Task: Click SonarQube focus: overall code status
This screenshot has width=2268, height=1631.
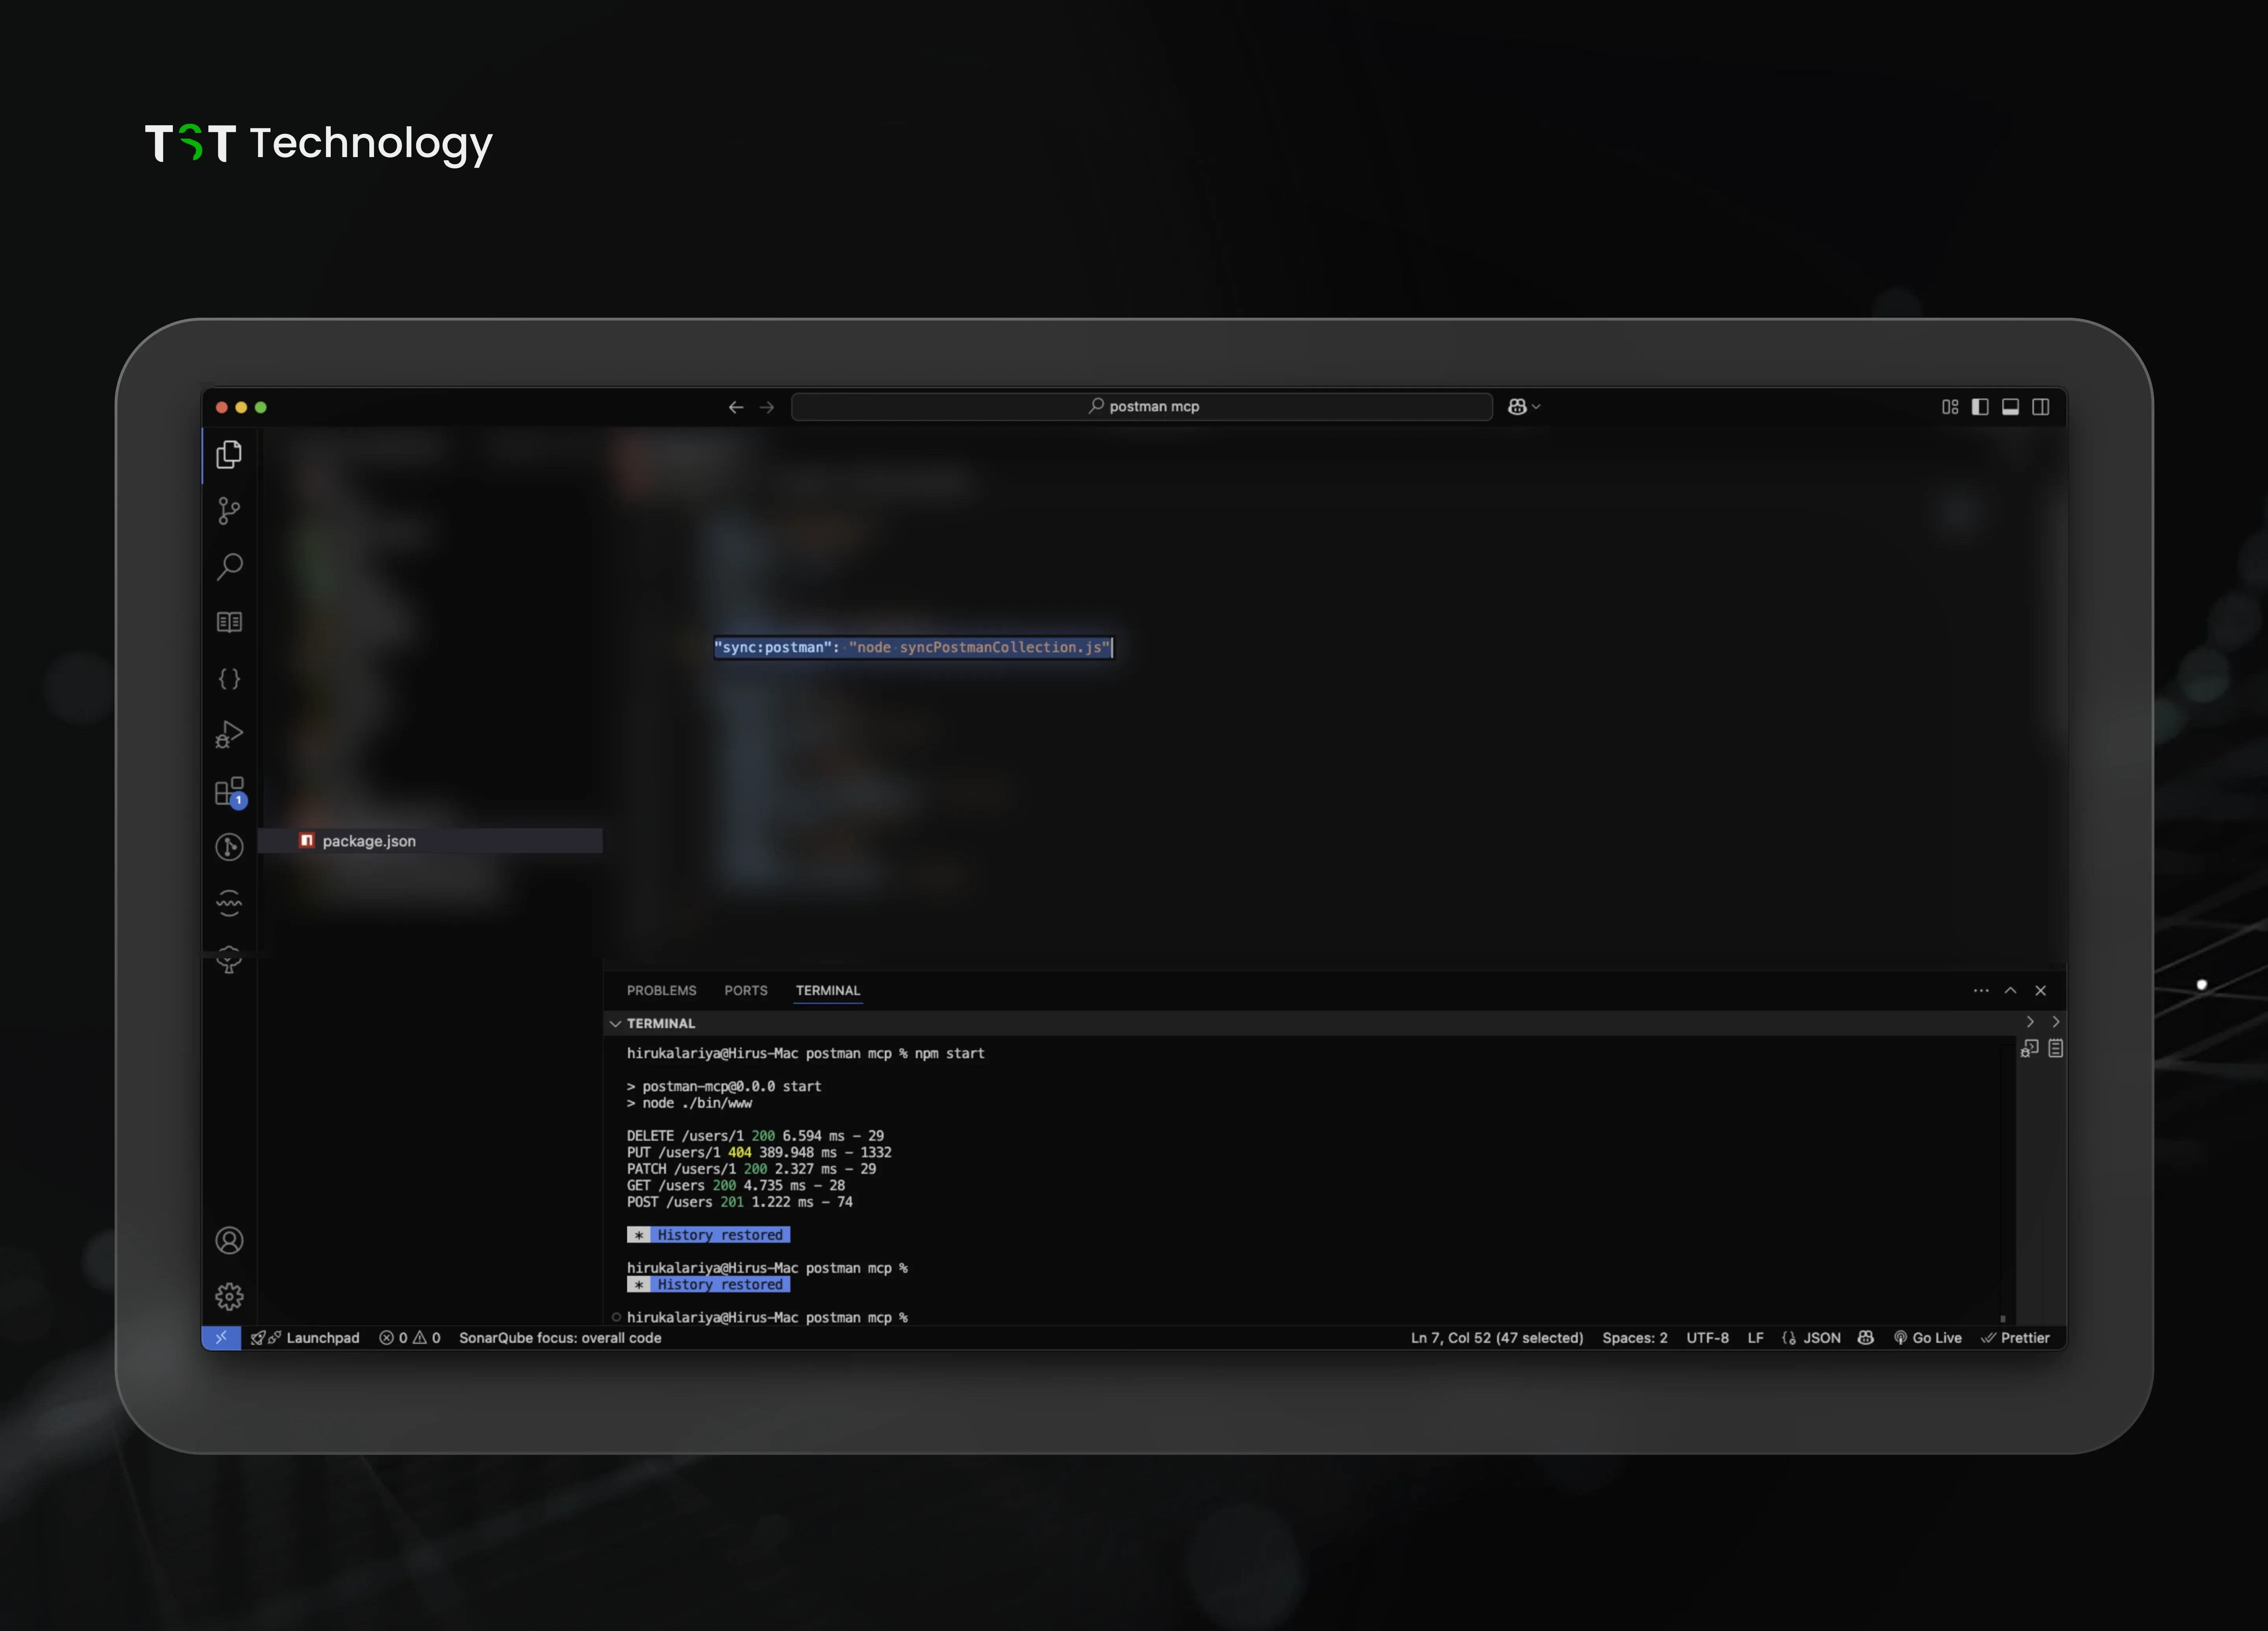Action: pos(560,1338)
